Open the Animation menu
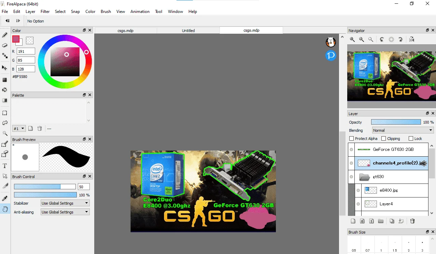 click(x=140, y=11)
